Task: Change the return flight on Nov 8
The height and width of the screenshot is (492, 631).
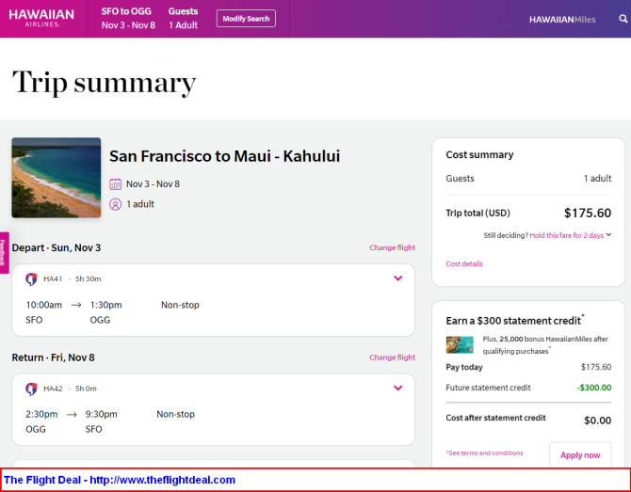Action: point(392,357)
